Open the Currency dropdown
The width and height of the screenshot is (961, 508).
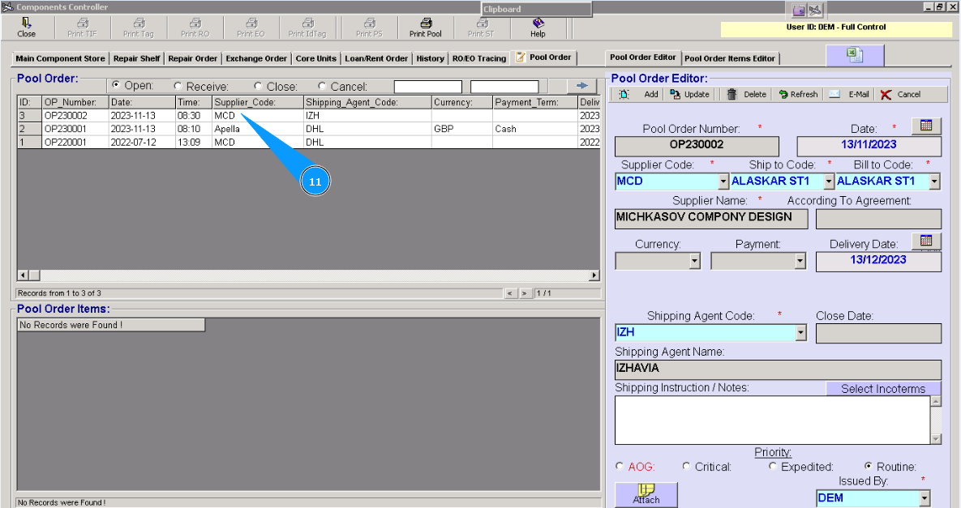pyautogui.click(x=694, y=261)
